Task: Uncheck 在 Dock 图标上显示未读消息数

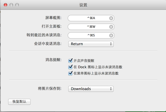Action: pyautogui.click(x=70, y=67)
